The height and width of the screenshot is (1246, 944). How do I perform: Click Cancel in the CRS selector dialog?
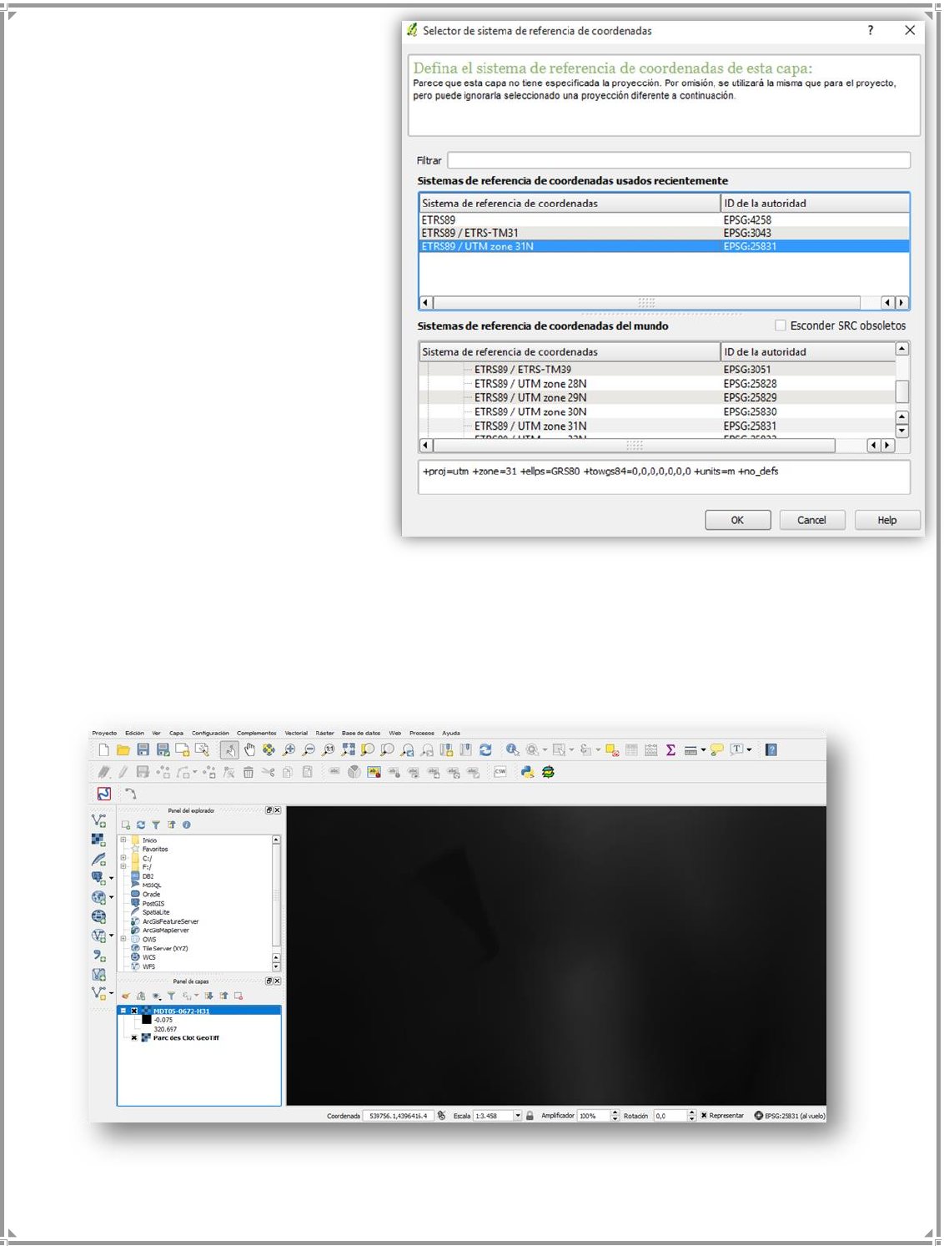(811, 520)
